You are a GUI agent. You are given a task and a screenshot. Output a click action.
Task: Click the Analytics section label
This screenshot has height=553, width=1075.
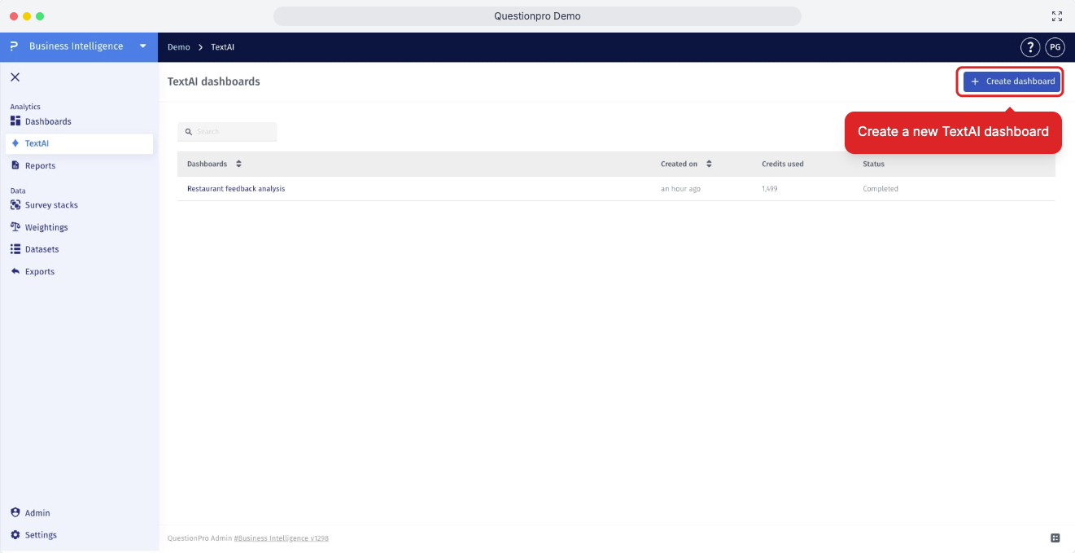[25, 107]
